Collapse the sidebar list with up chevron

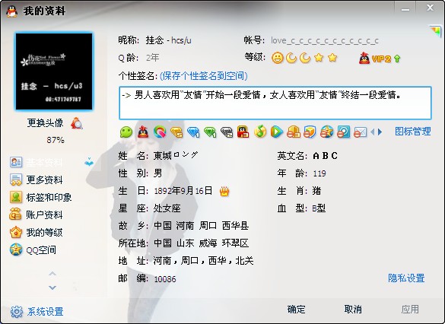click(x=52, y=274)
